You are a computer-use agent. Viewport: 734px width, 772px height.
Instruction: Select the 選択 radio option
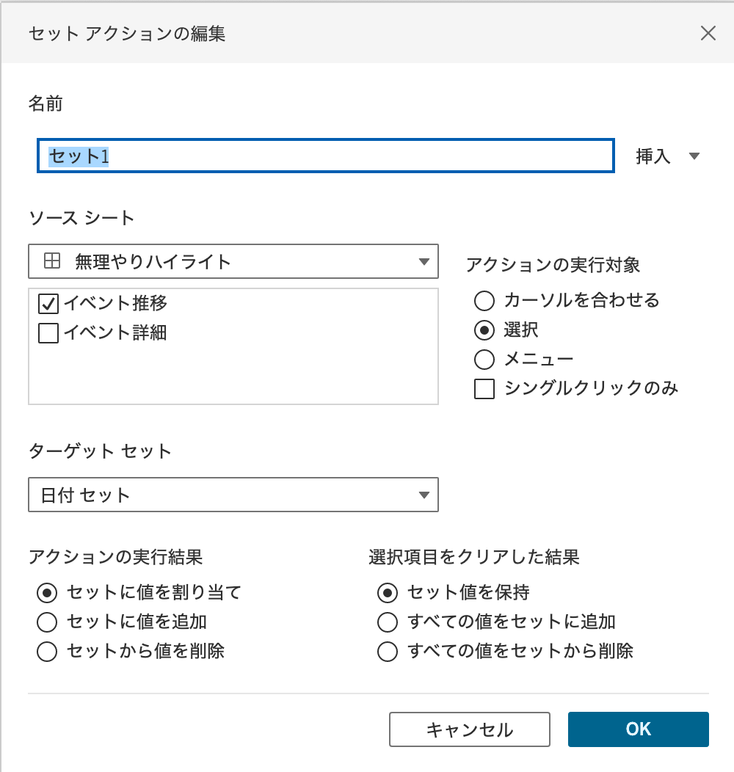pyautogui.click(x=484, y=330)
